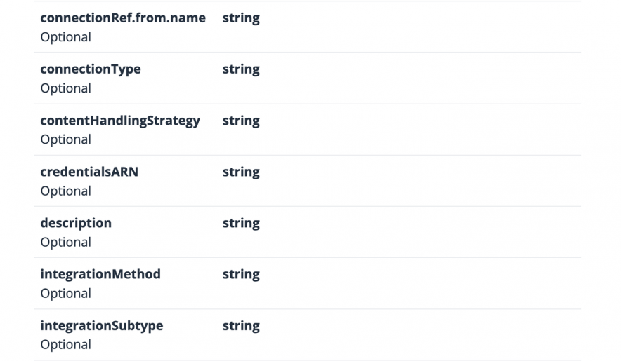Click the Optional label under connectionRef.from.name
The height and width of the screenshot is (361, 621).
click(66, 37)
